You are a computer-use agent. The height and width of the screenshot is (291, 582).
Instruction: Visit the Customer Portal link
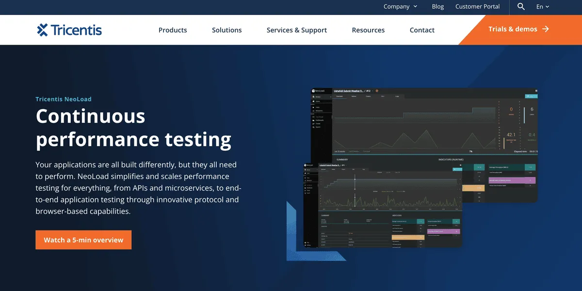pos(477,7)
